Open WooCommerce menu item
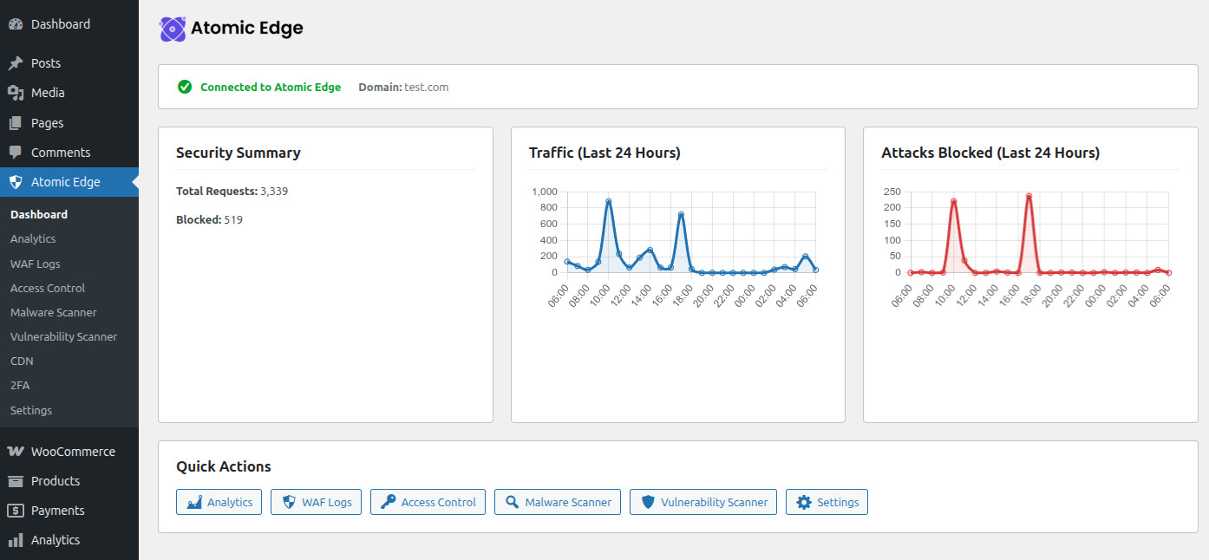The height and width of the screenshot is (560, 1209). (69, 452)
